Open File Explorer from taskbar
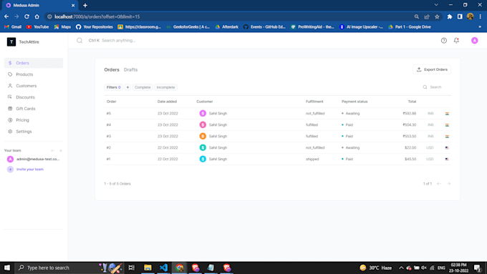This screenshot has width=487, height=274. pos(148,268)
